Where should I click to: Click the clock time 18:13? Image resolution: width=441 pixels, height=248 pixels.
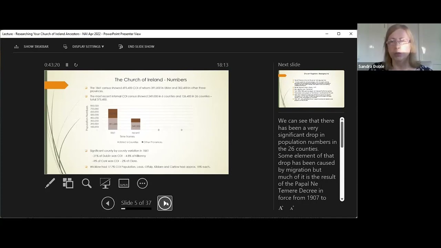pyautogui.click(x=223, y=65)
